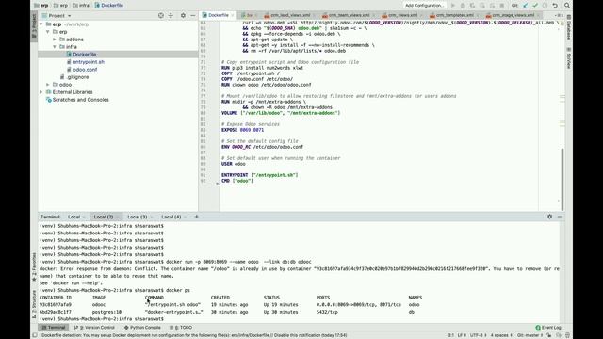Open Terminal panel settings gear
The height and width of the screenshot is (339, 603).
(x=549, y=217)
